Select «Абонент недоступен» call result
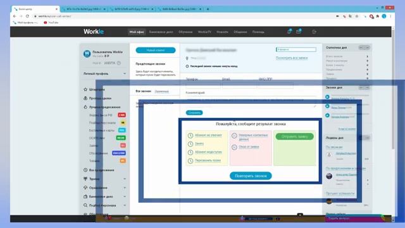Image resolution: width=405 pixels, height=228 pixels. tap(208, 152)
